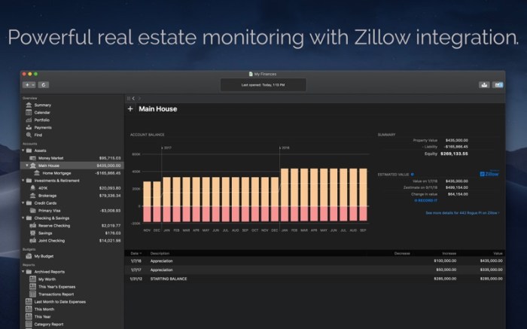Click the Decrease column header
The width and height of the screenshot is (527, 329).
point(402,254)
